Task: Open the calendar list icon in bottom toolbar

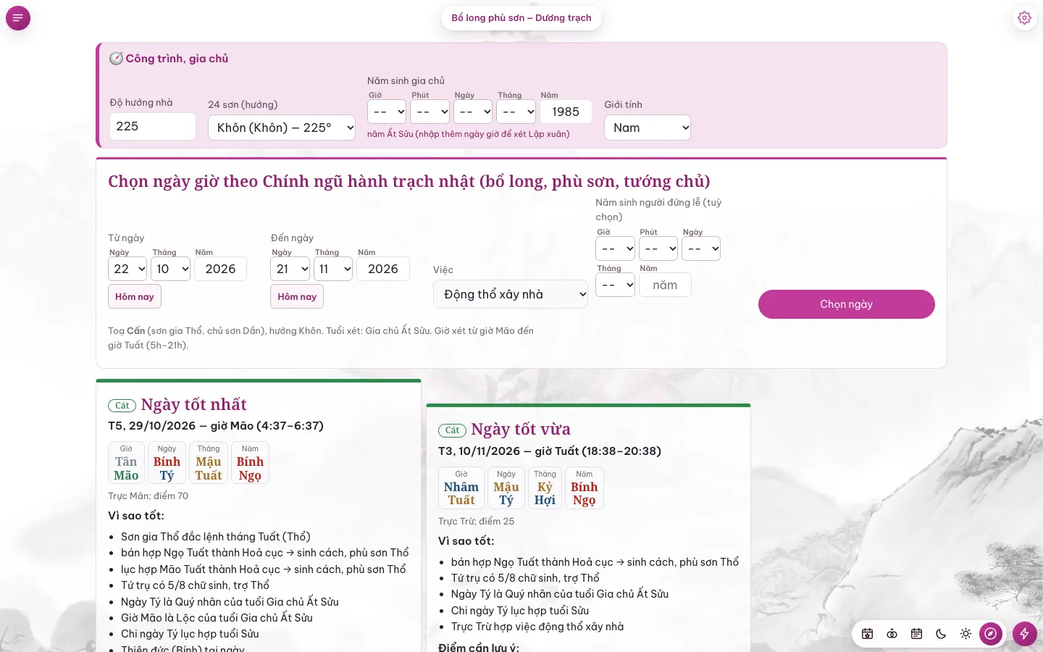Action: pos(916,634)
